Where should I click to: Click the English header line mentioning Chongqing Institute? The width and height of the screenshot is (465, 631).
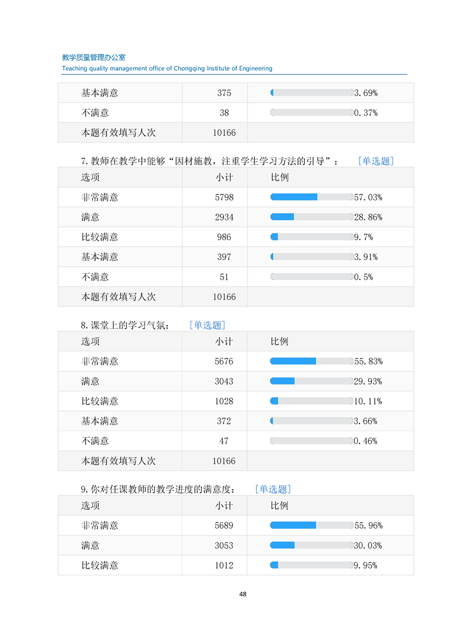click(x=167, y=69)
